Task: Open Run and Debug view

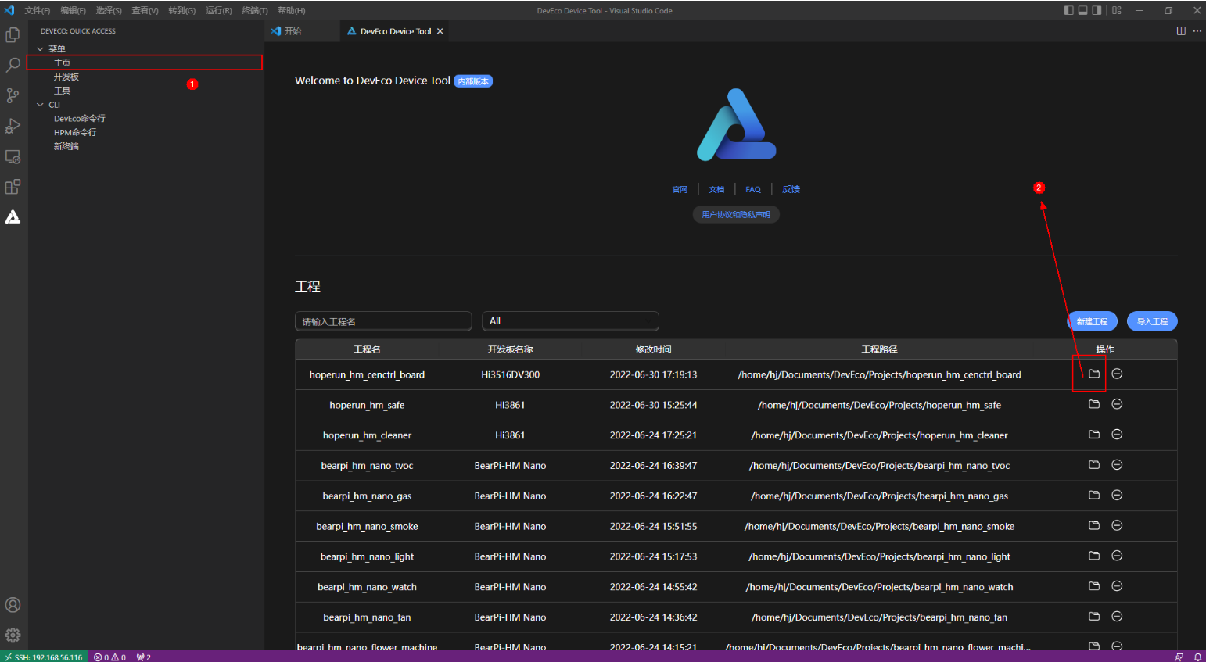Action: tap(13, 126)
